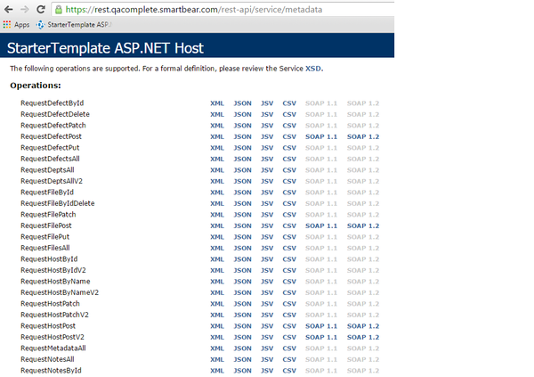The height and width of the screenshot is (377, 534).
Task: Select the RequestFileByIdDelete operation name
Action: [x=58, y=203]
